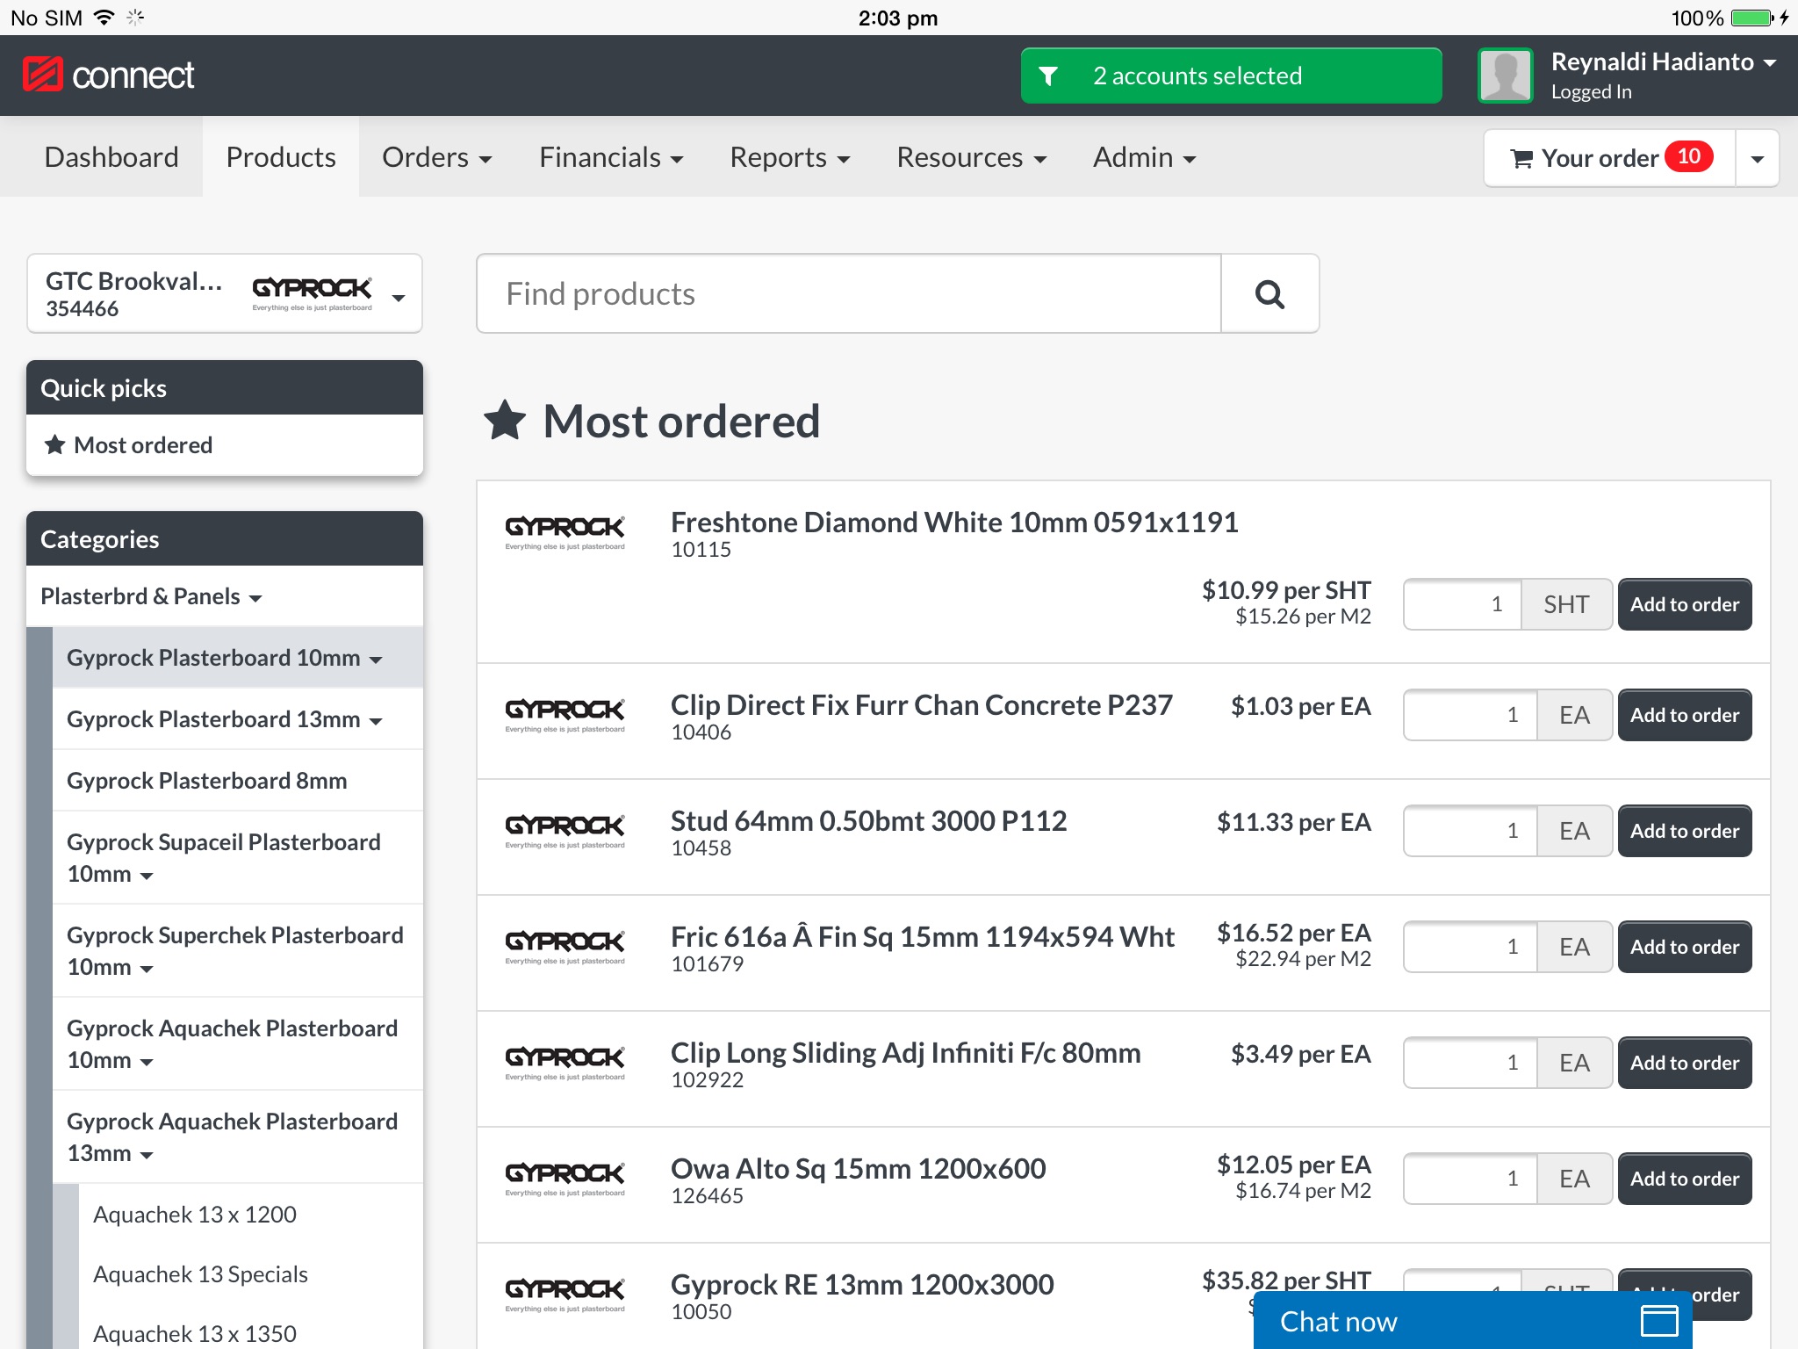Open Gyprock Plasterboard 8mm category
Image resolution: width=1798 pixels, height=1349 pixels.
point(238,781)
